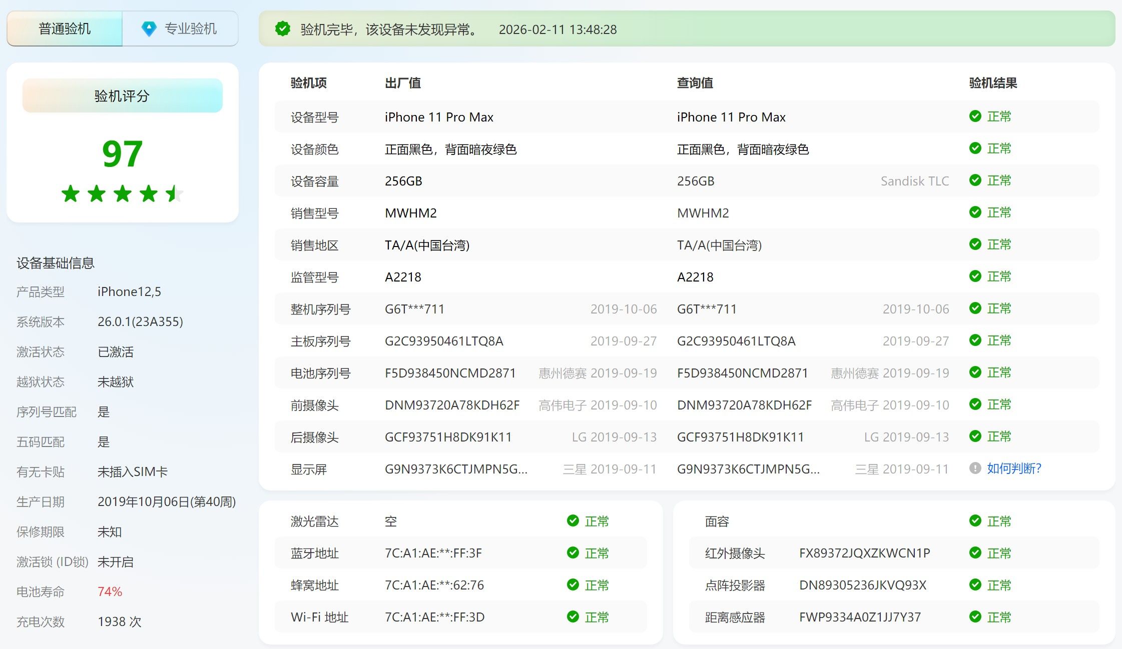
Task: Click the green check on the 主板序列号 row
Action: [974, 340]
